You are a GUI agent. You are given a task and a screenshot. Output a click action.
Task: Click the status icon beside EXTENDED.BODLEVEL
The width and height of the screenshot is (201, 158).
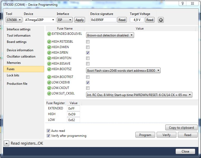pyautogui.click(x=49, y=34)
